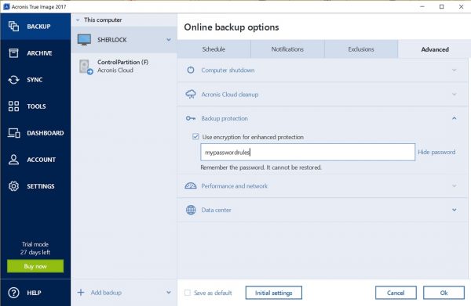Open the SETTINGS sidebar label
Viewport: 471px width, 306px height.
point(41,186)
